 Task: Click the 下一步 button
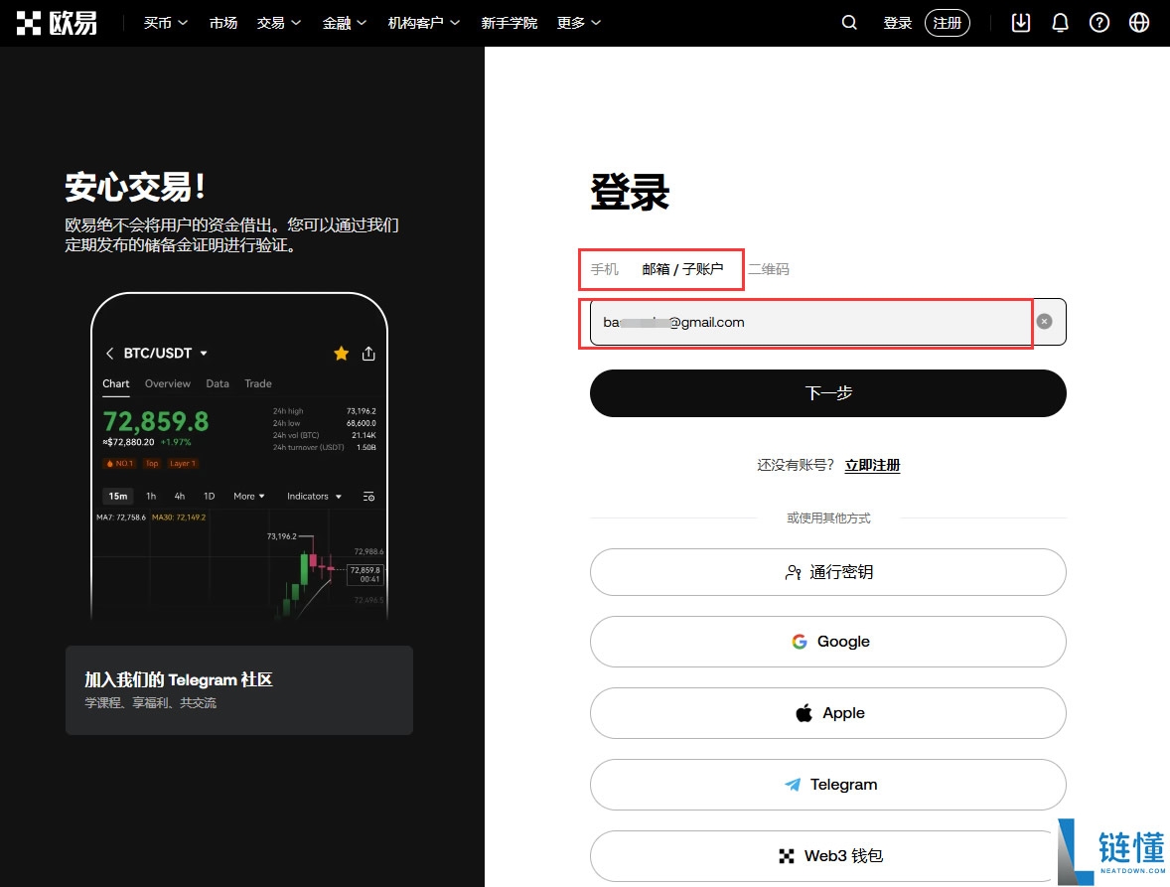827,393
